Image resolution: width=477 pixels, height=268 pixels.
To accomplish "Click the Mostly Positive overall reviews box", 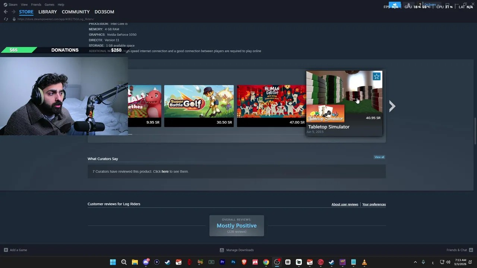I will tap(237, 226).
